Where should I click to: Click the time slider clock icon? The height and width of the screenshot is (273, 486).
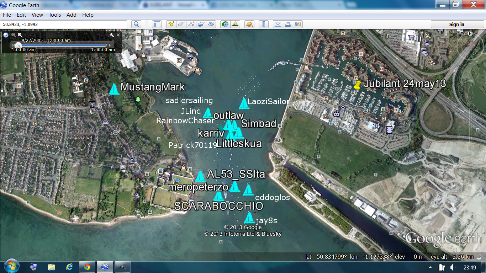click(6, 35)
